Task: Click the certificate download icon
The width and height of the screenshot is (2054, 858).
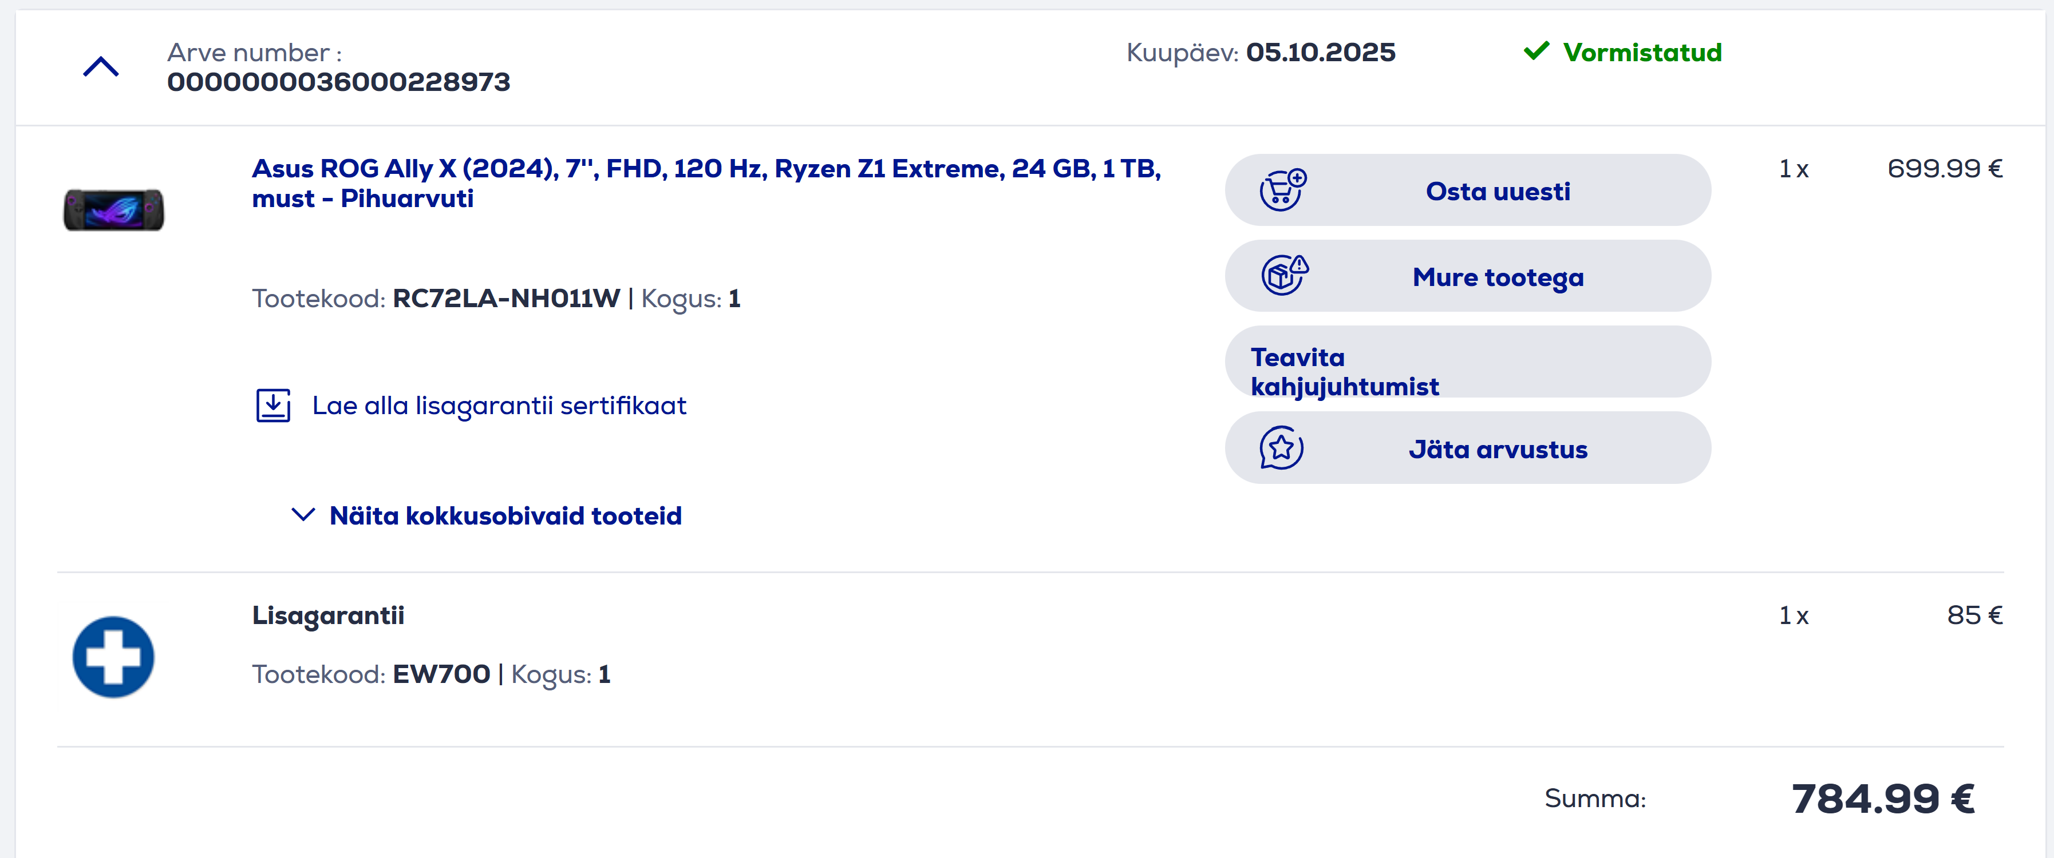Action: [x=272, y=406]
